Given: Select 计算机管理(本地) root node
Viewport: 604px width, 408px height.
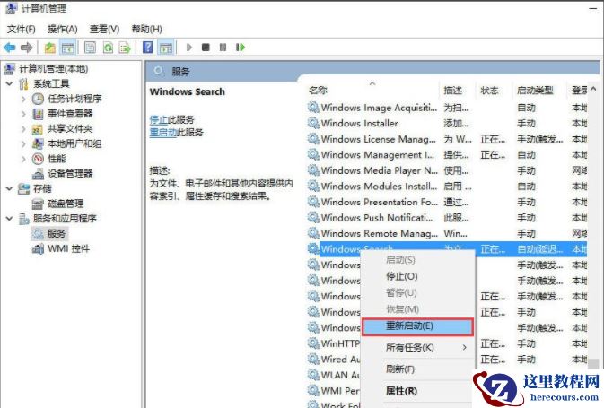Looking at the screenshot, I should 53,69.
